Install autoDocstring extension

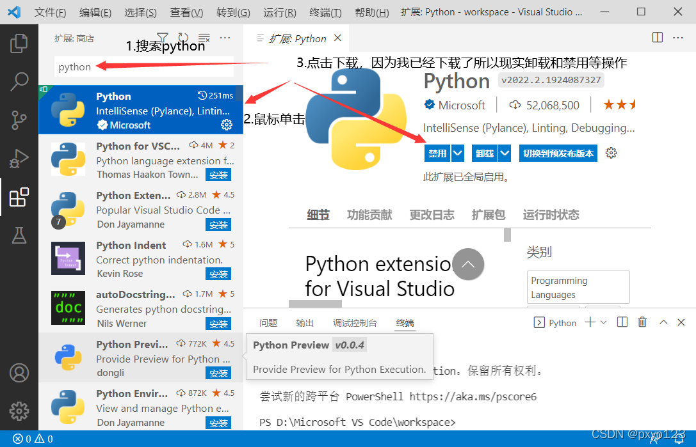[218, 324]
